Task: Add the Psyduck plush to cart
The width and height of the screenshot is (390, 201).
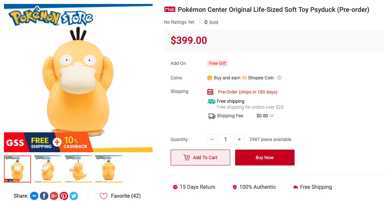Action: pyautogui.click(x=200, y=158)
